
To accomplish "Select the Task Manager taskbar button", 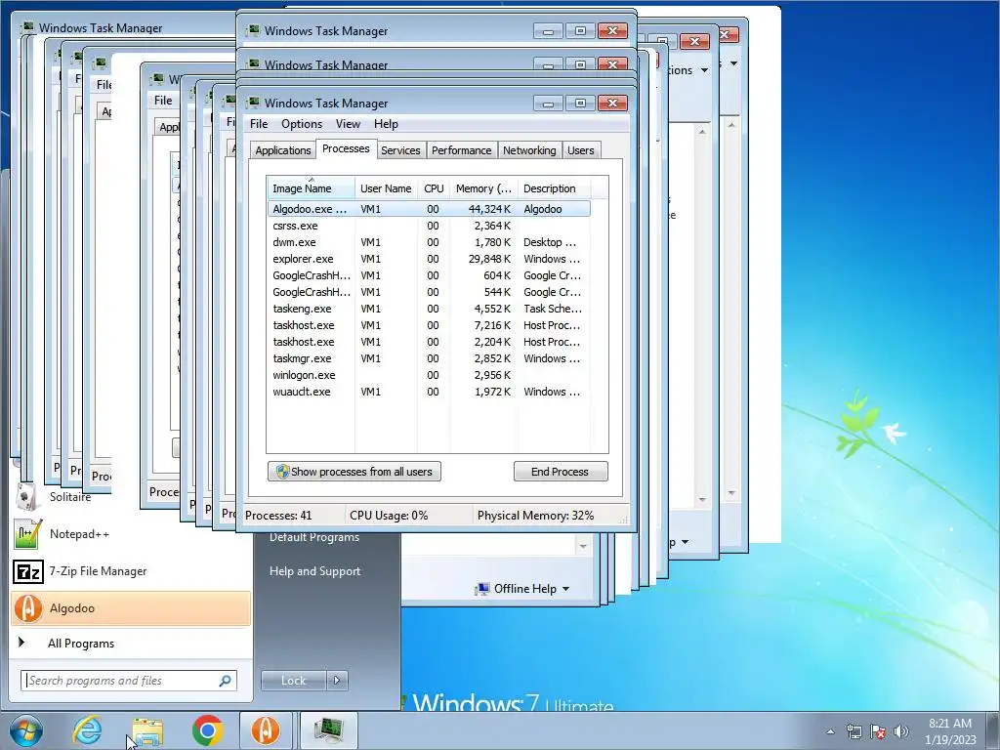I will tap(328, 730).
